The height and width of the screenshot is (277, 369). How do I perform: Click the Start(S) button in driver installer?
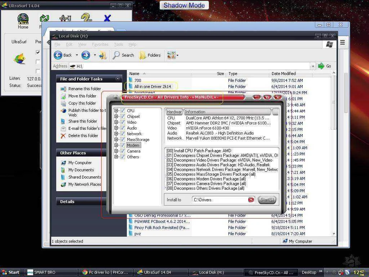(267, 200)
